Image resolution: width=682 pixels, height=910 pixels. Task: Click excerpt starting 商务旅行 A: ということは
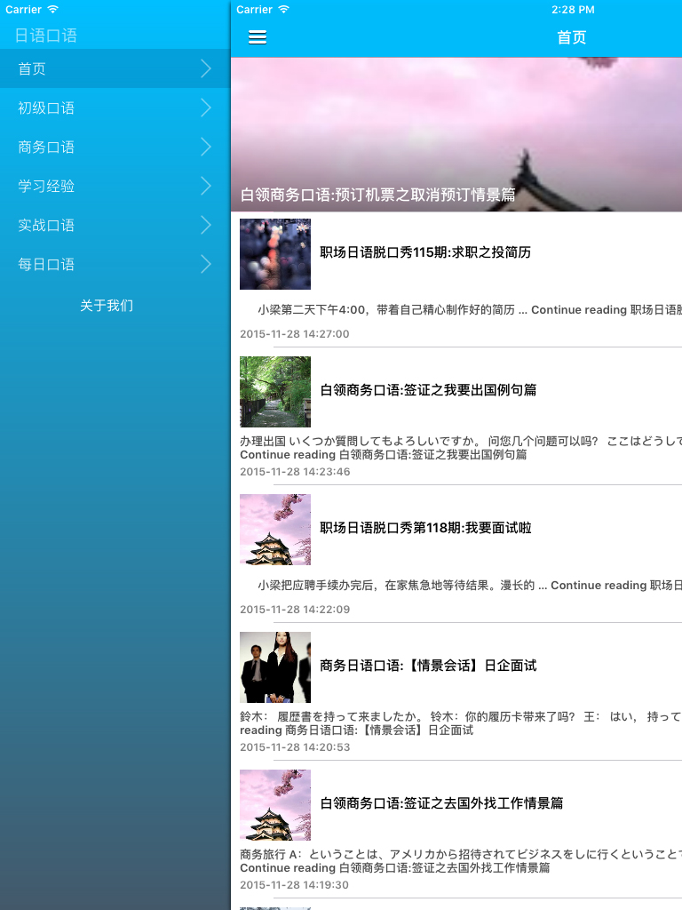[x=461, y=861]
